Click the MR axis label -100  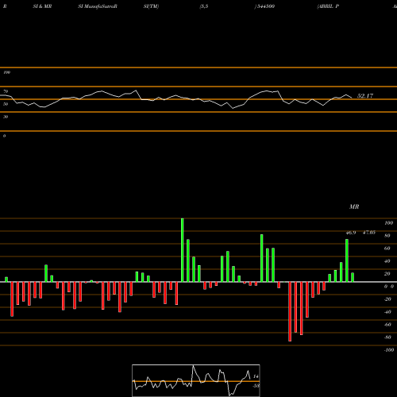pyautogui.click(x=389, y=350)
